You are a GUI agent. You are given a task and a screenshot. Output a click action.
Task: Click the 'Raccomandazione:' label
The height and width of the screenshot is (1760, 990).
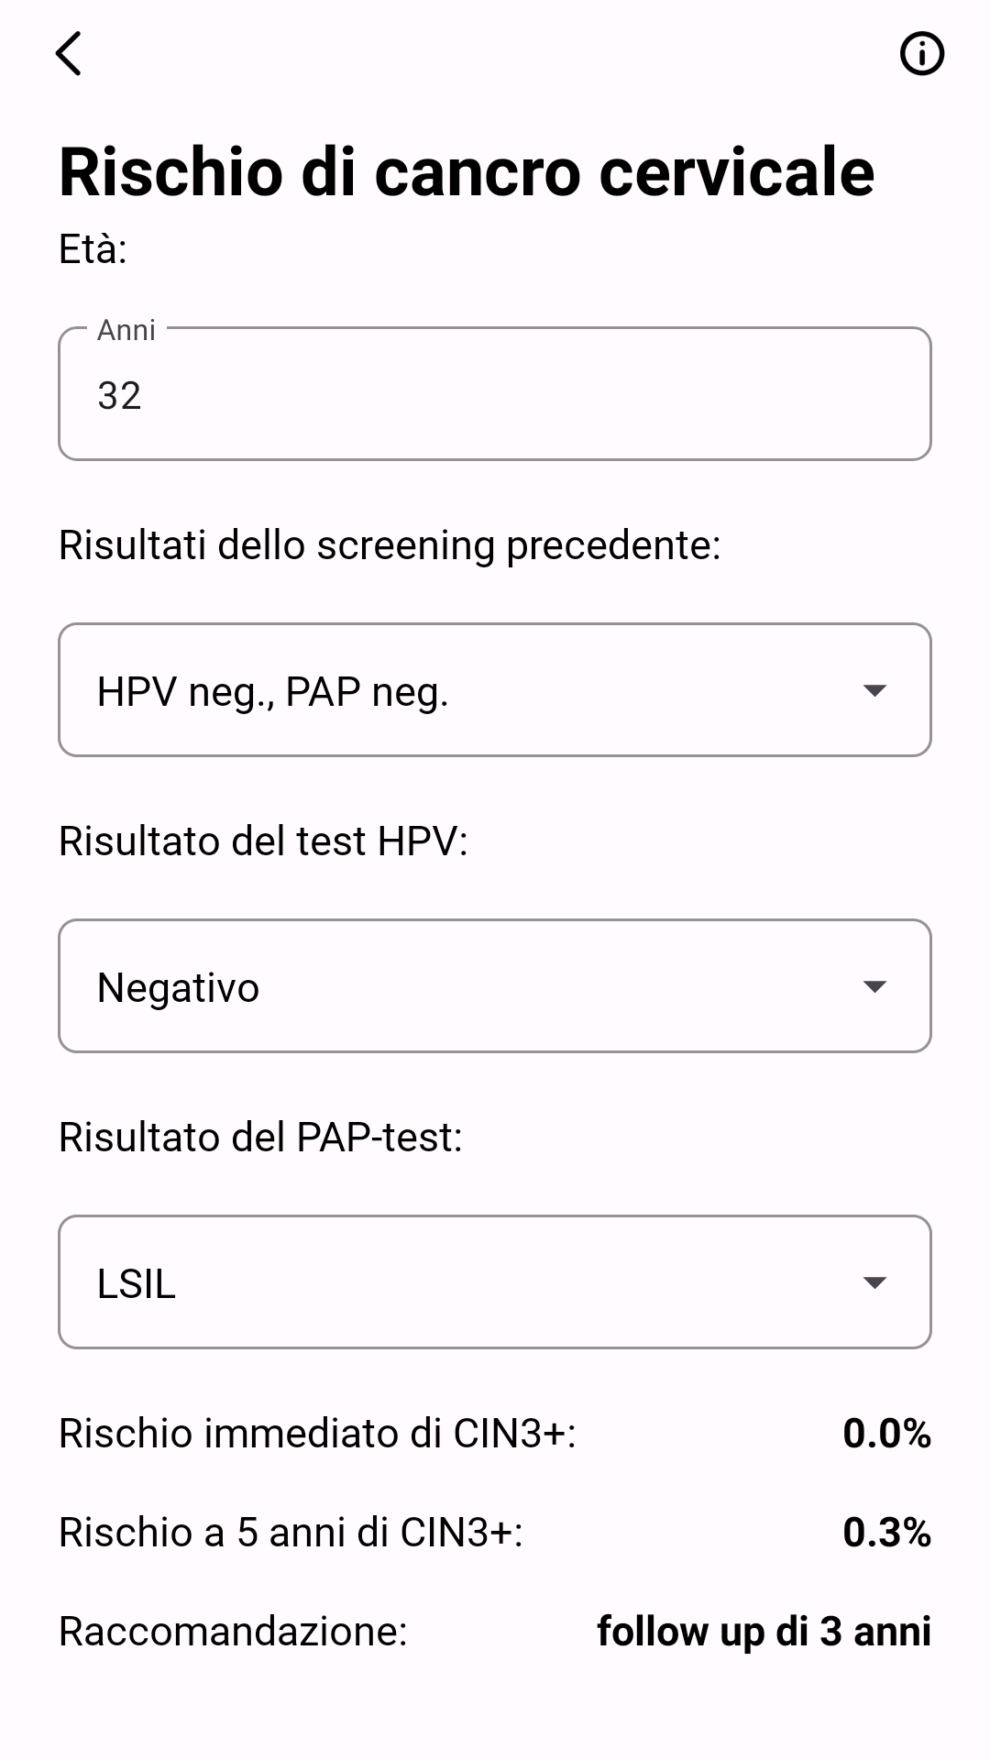click(233, 1632)
